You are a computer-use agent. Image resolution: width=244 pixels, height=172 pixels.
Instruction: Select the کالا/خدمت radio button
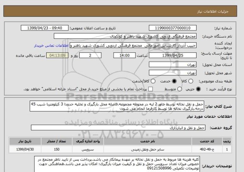click(x=153, y=81)
